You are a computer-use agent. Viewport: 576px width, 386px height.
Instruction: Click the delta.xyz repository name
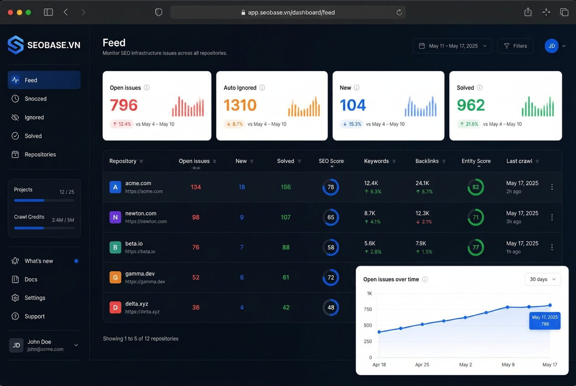pos(137,304)
